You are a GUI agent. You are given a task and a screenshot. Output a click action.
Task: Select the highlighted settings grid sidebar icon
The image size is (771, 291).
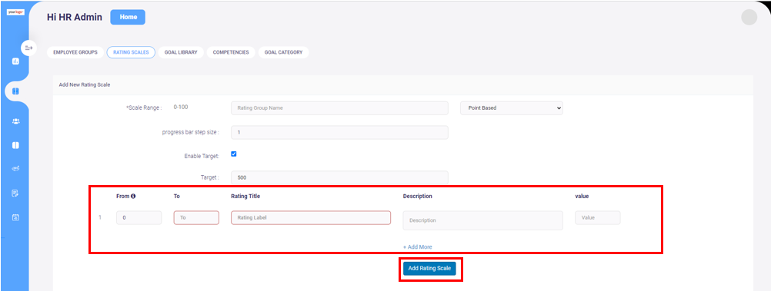[x=15, y=91]
